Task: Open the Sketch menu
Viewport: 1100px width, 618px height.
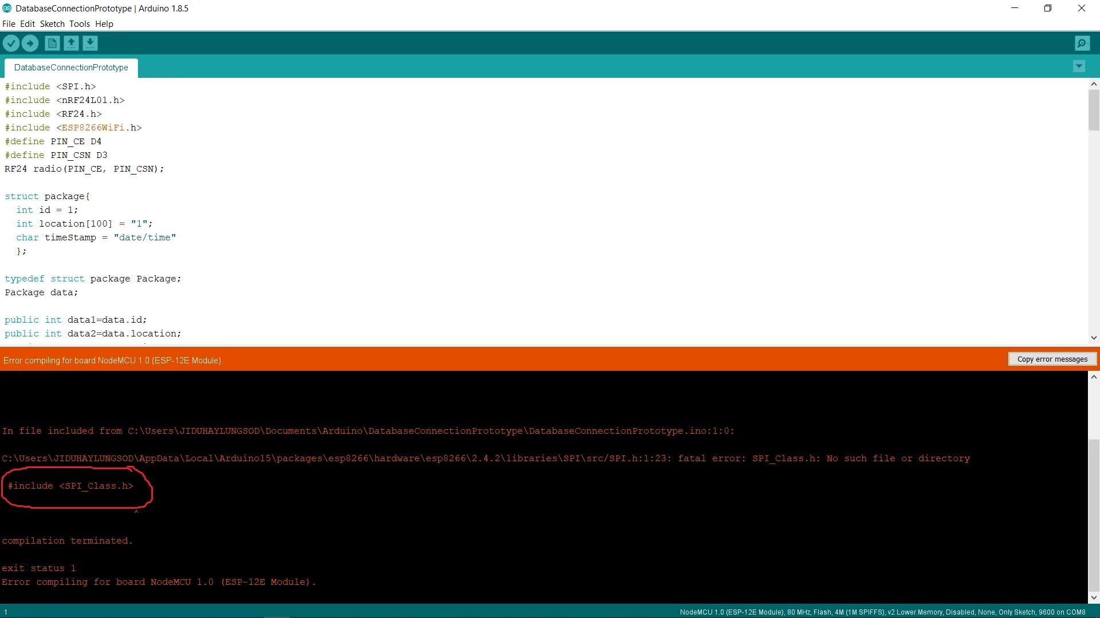Action: tap(50, 23)
